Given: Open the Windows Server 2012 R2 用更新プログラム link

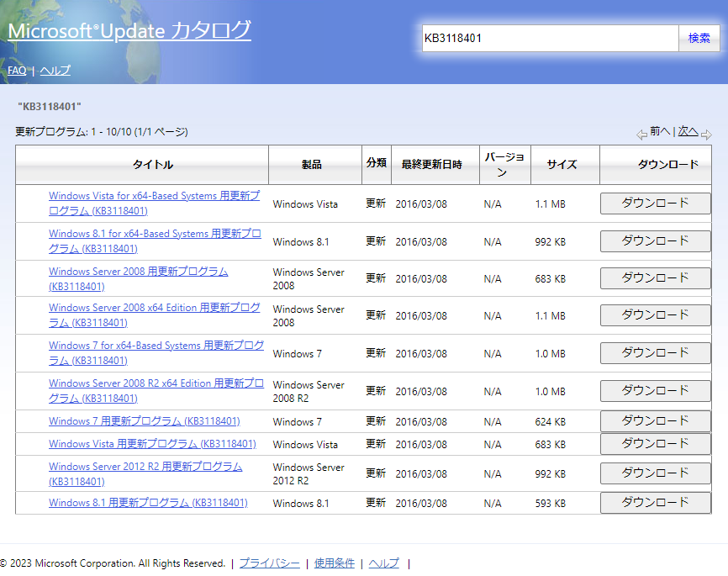Looking at the screenshot, I should click(x=145, y=473).
